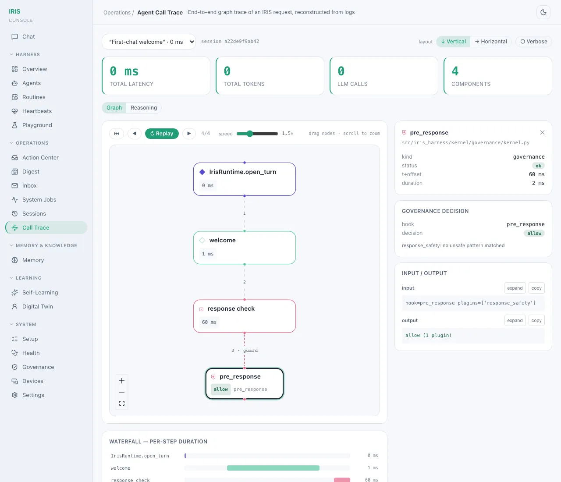Go to Agents page
The width and height of the screenshot is (561, 482).
(x=46, y=83)
